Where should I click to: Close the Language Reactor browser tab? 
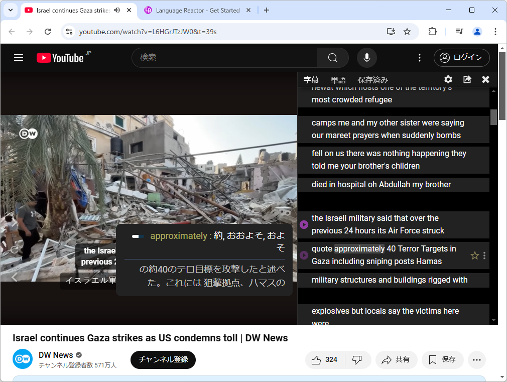[248, 10]
